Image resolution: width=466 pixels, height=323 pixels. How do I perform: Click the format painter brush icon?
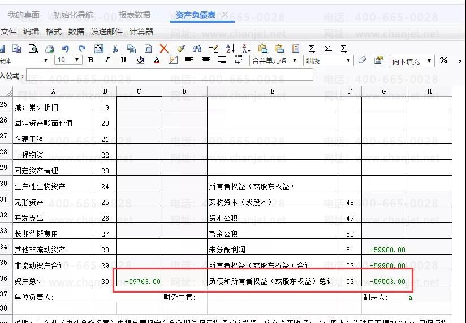(x=181, y=48)
